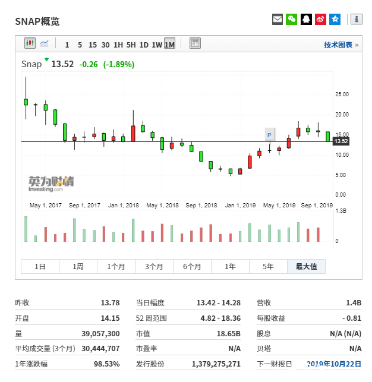
Task: Select the 5 minute interval
Action: [x=80, y=45]
